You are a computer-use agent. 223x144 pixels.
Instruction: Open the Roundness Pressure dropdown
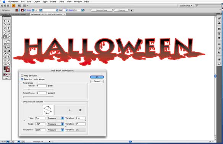(x=55, y=130)
